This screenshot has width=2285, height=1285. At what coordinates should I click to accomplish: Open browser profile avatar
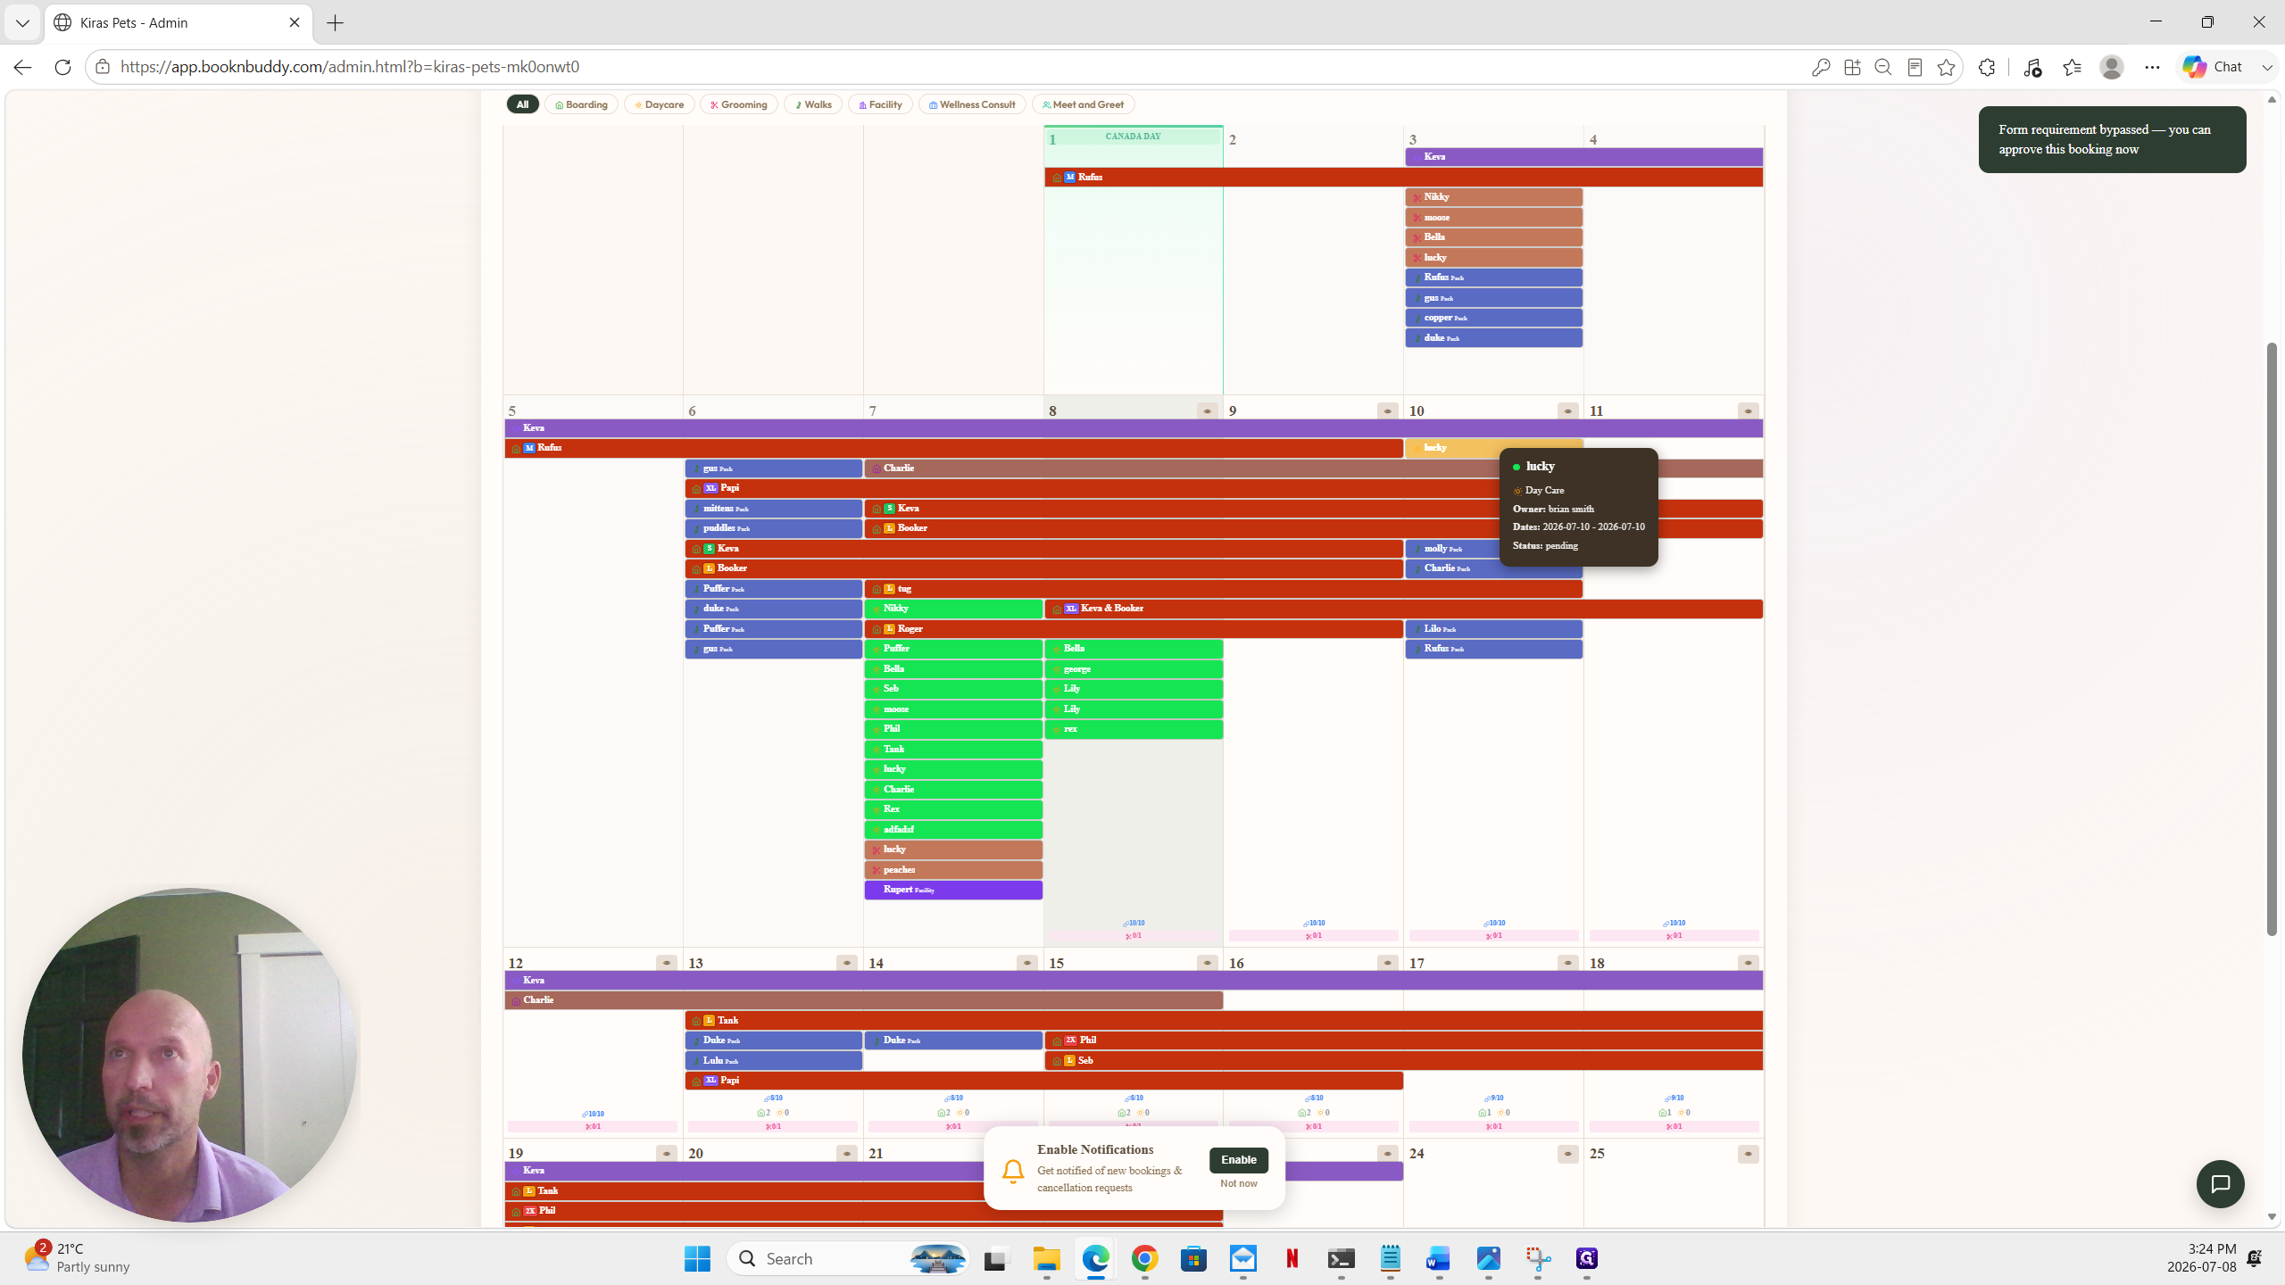coord(2111,67)
